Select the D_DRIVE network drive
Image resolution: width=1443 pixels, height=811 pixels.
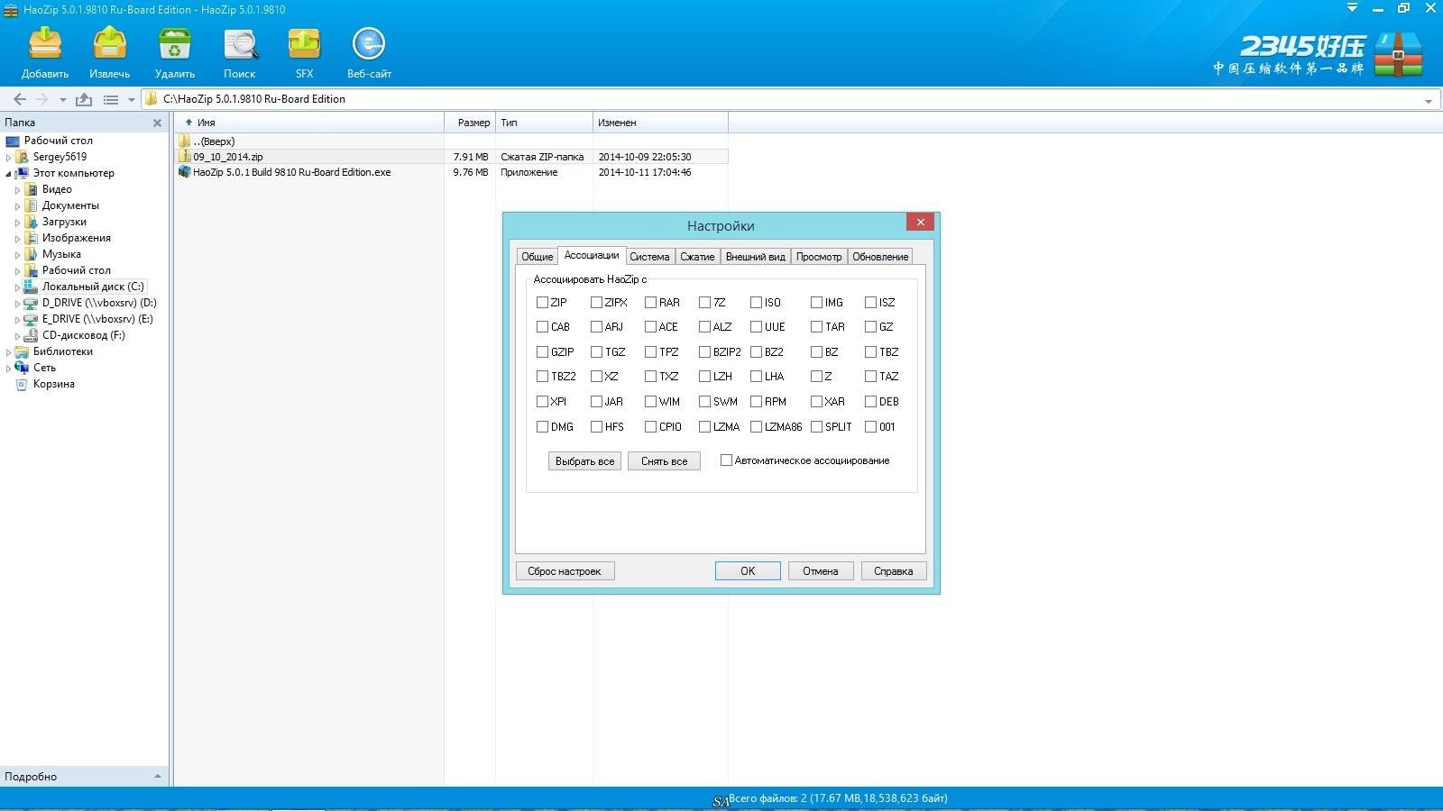99,303
